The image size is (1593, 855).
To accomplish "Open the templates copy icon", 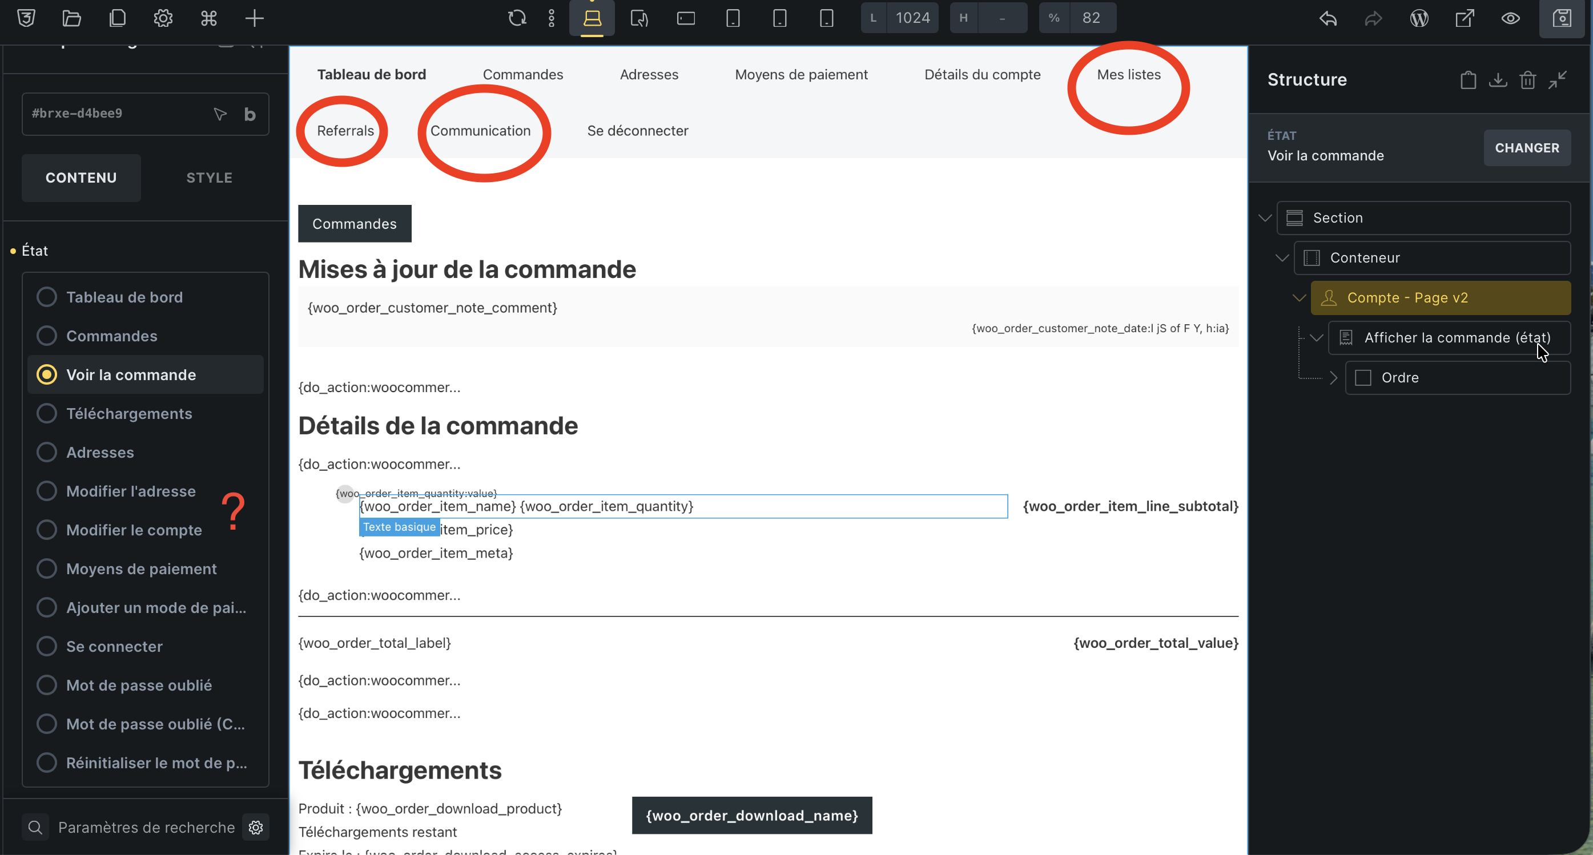I will [x=118, y=18].
